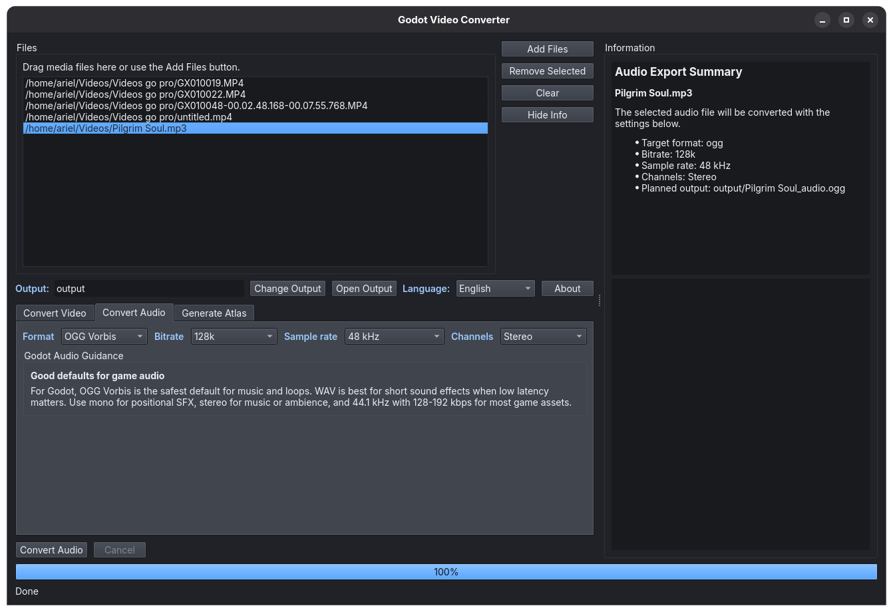Click the Audio Export Summary heading
893x612 pixels.
point(678,72)
